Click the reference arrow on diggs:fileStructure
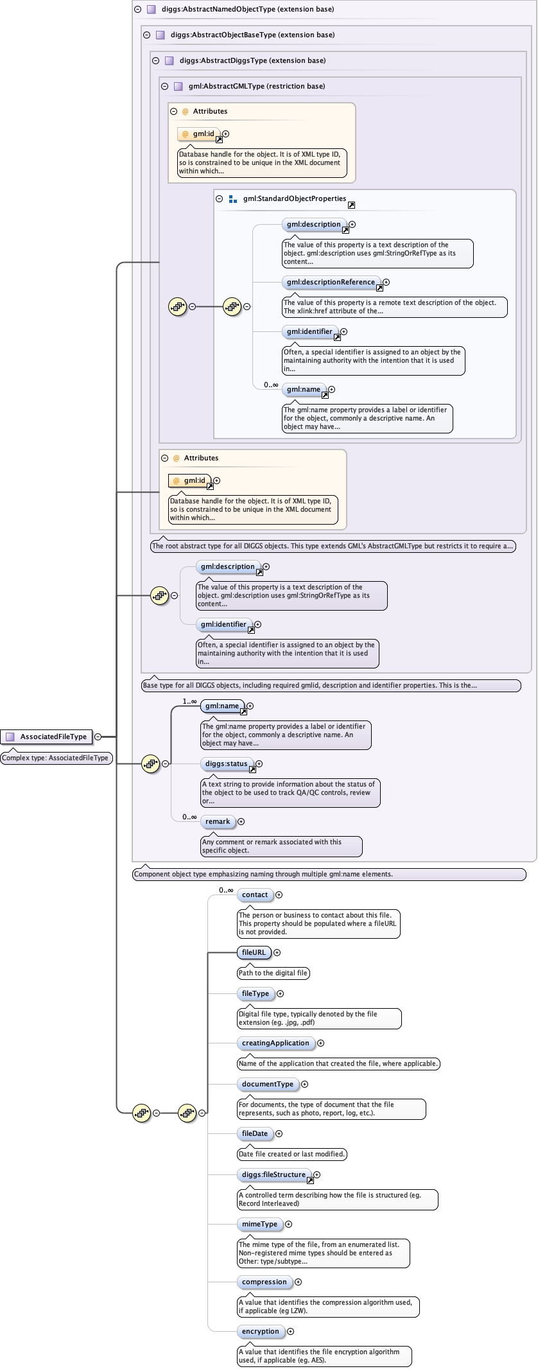Screen dimensions: 538x1369 (x=310, y=1181)
